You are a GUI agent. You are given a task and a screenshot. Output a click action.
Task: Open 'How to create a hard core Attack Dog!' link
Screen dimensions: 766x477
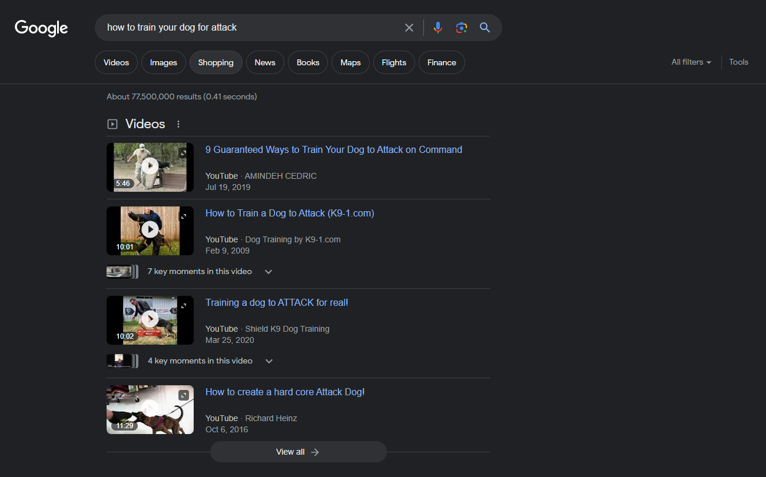point(285,392)
